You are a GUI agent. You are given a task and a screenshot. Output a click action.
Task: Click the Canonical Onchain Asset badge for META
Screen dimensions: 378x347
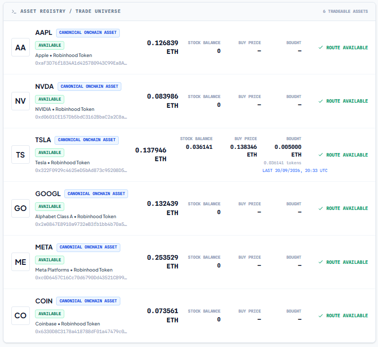point(88,247)
